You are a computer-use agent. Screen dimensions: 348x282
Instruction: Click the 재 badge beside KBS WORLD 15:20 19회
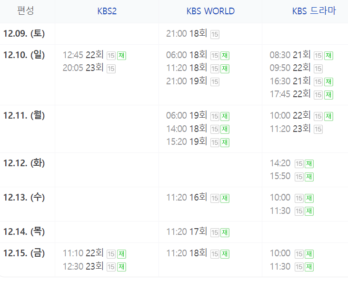coord(225,142)
